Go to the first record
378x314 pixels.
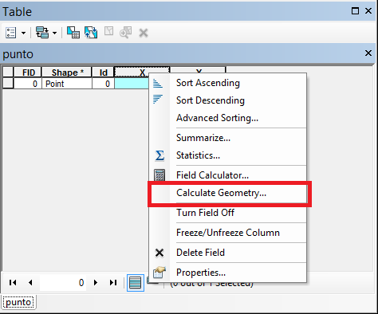click(13, 282)
